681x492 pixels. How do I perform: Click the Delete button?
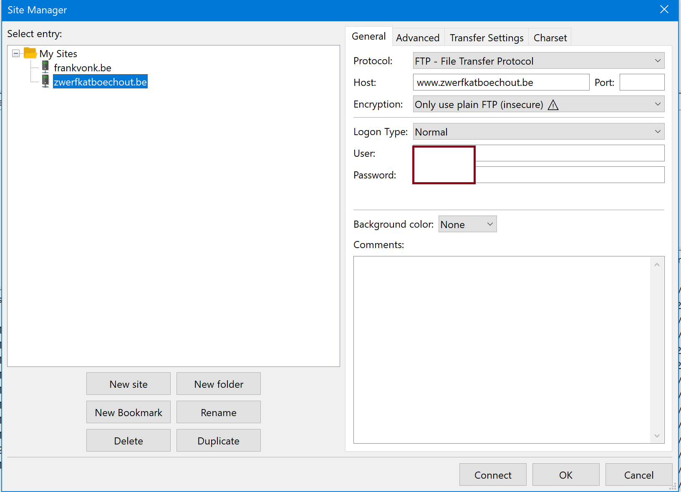(x=129, y=441)
